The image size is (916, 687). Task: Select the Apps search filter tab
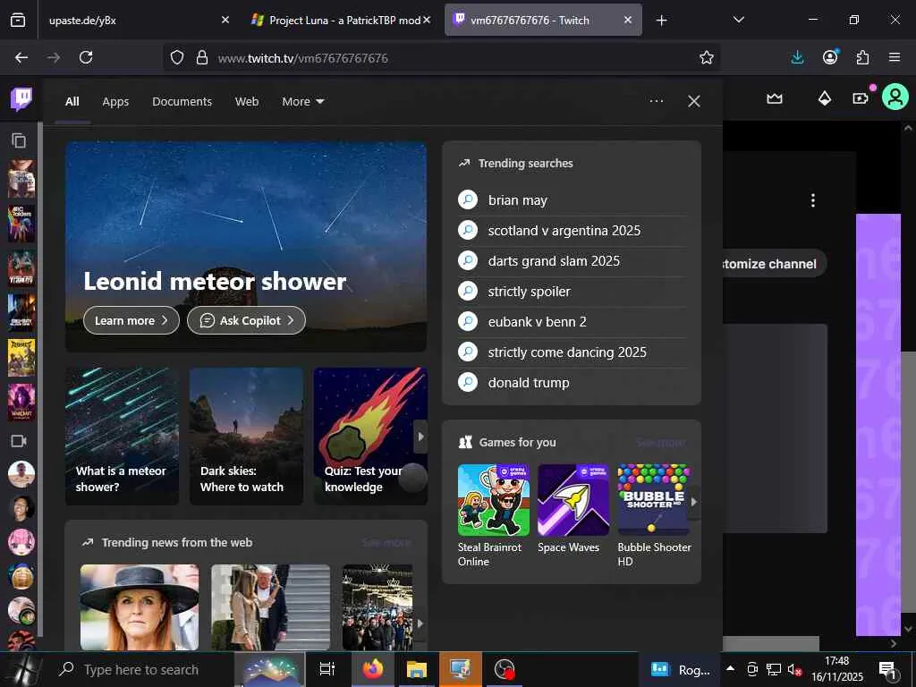click(115, 102)
